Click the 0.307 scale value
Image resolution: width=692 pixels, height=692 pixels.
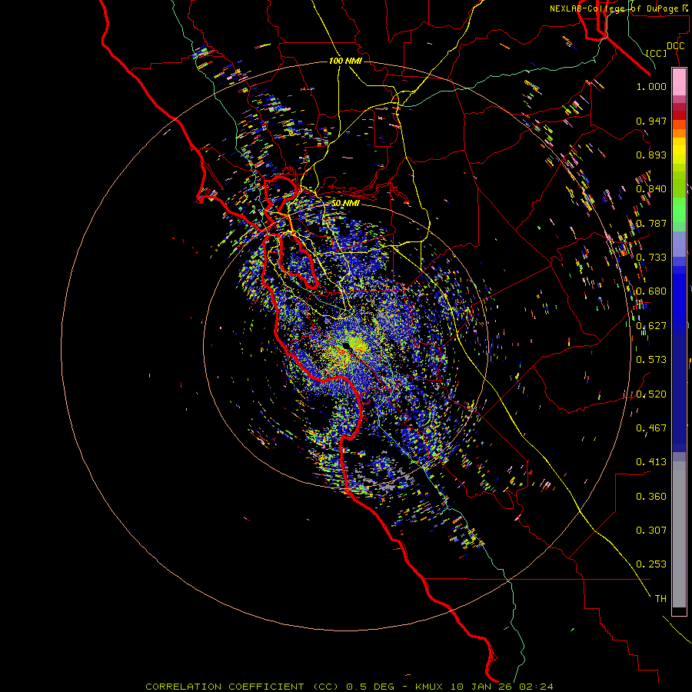(651, 531)
